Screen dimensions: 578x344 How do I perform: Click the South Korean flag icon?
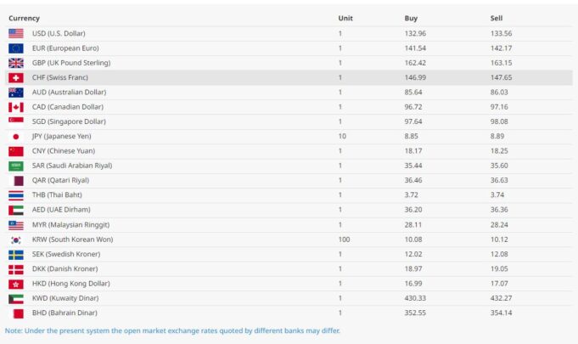(16, 240)
